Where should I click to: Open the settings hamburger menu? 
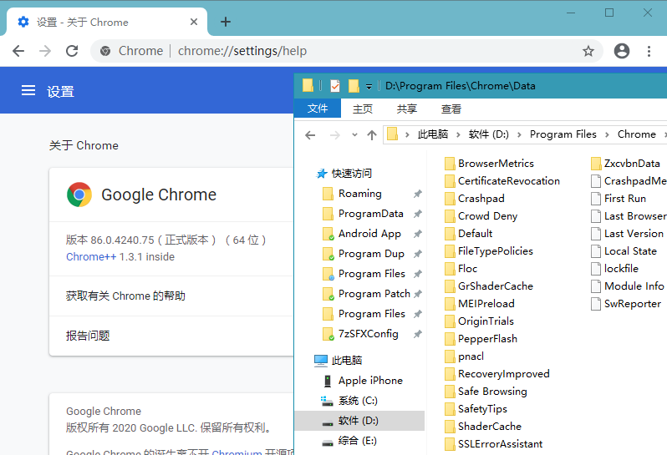coord(28,90)
